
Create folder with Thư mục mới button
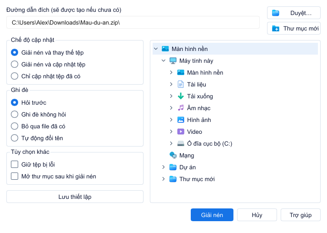(x=294, y=28)
